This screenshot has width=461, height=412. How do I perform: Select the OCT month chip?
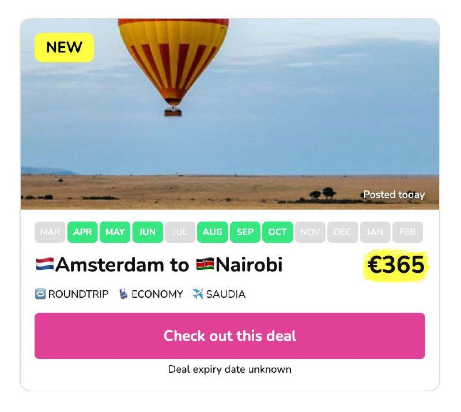[277, 232]
